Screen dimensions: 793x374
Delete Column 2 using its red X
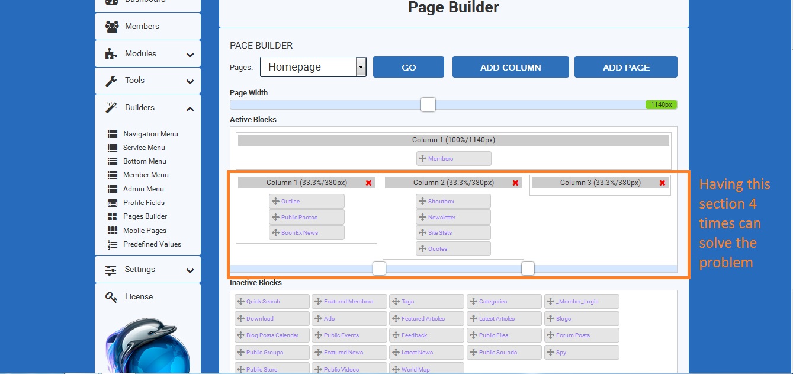coord(515,183)
